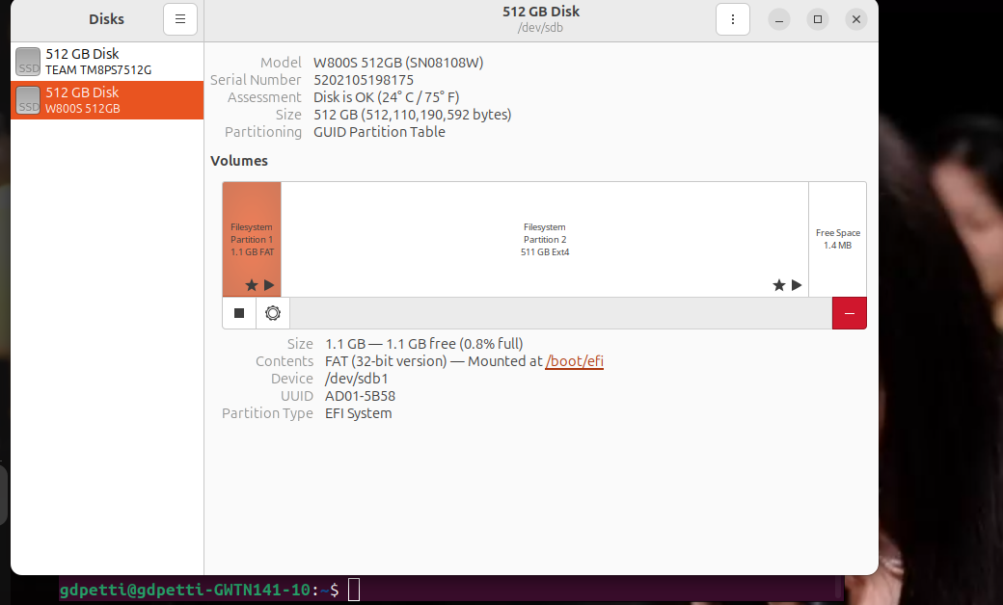Delete selected partition using the red minus button
This screenshot has width=1003, height=605.
tap(849, 313)
